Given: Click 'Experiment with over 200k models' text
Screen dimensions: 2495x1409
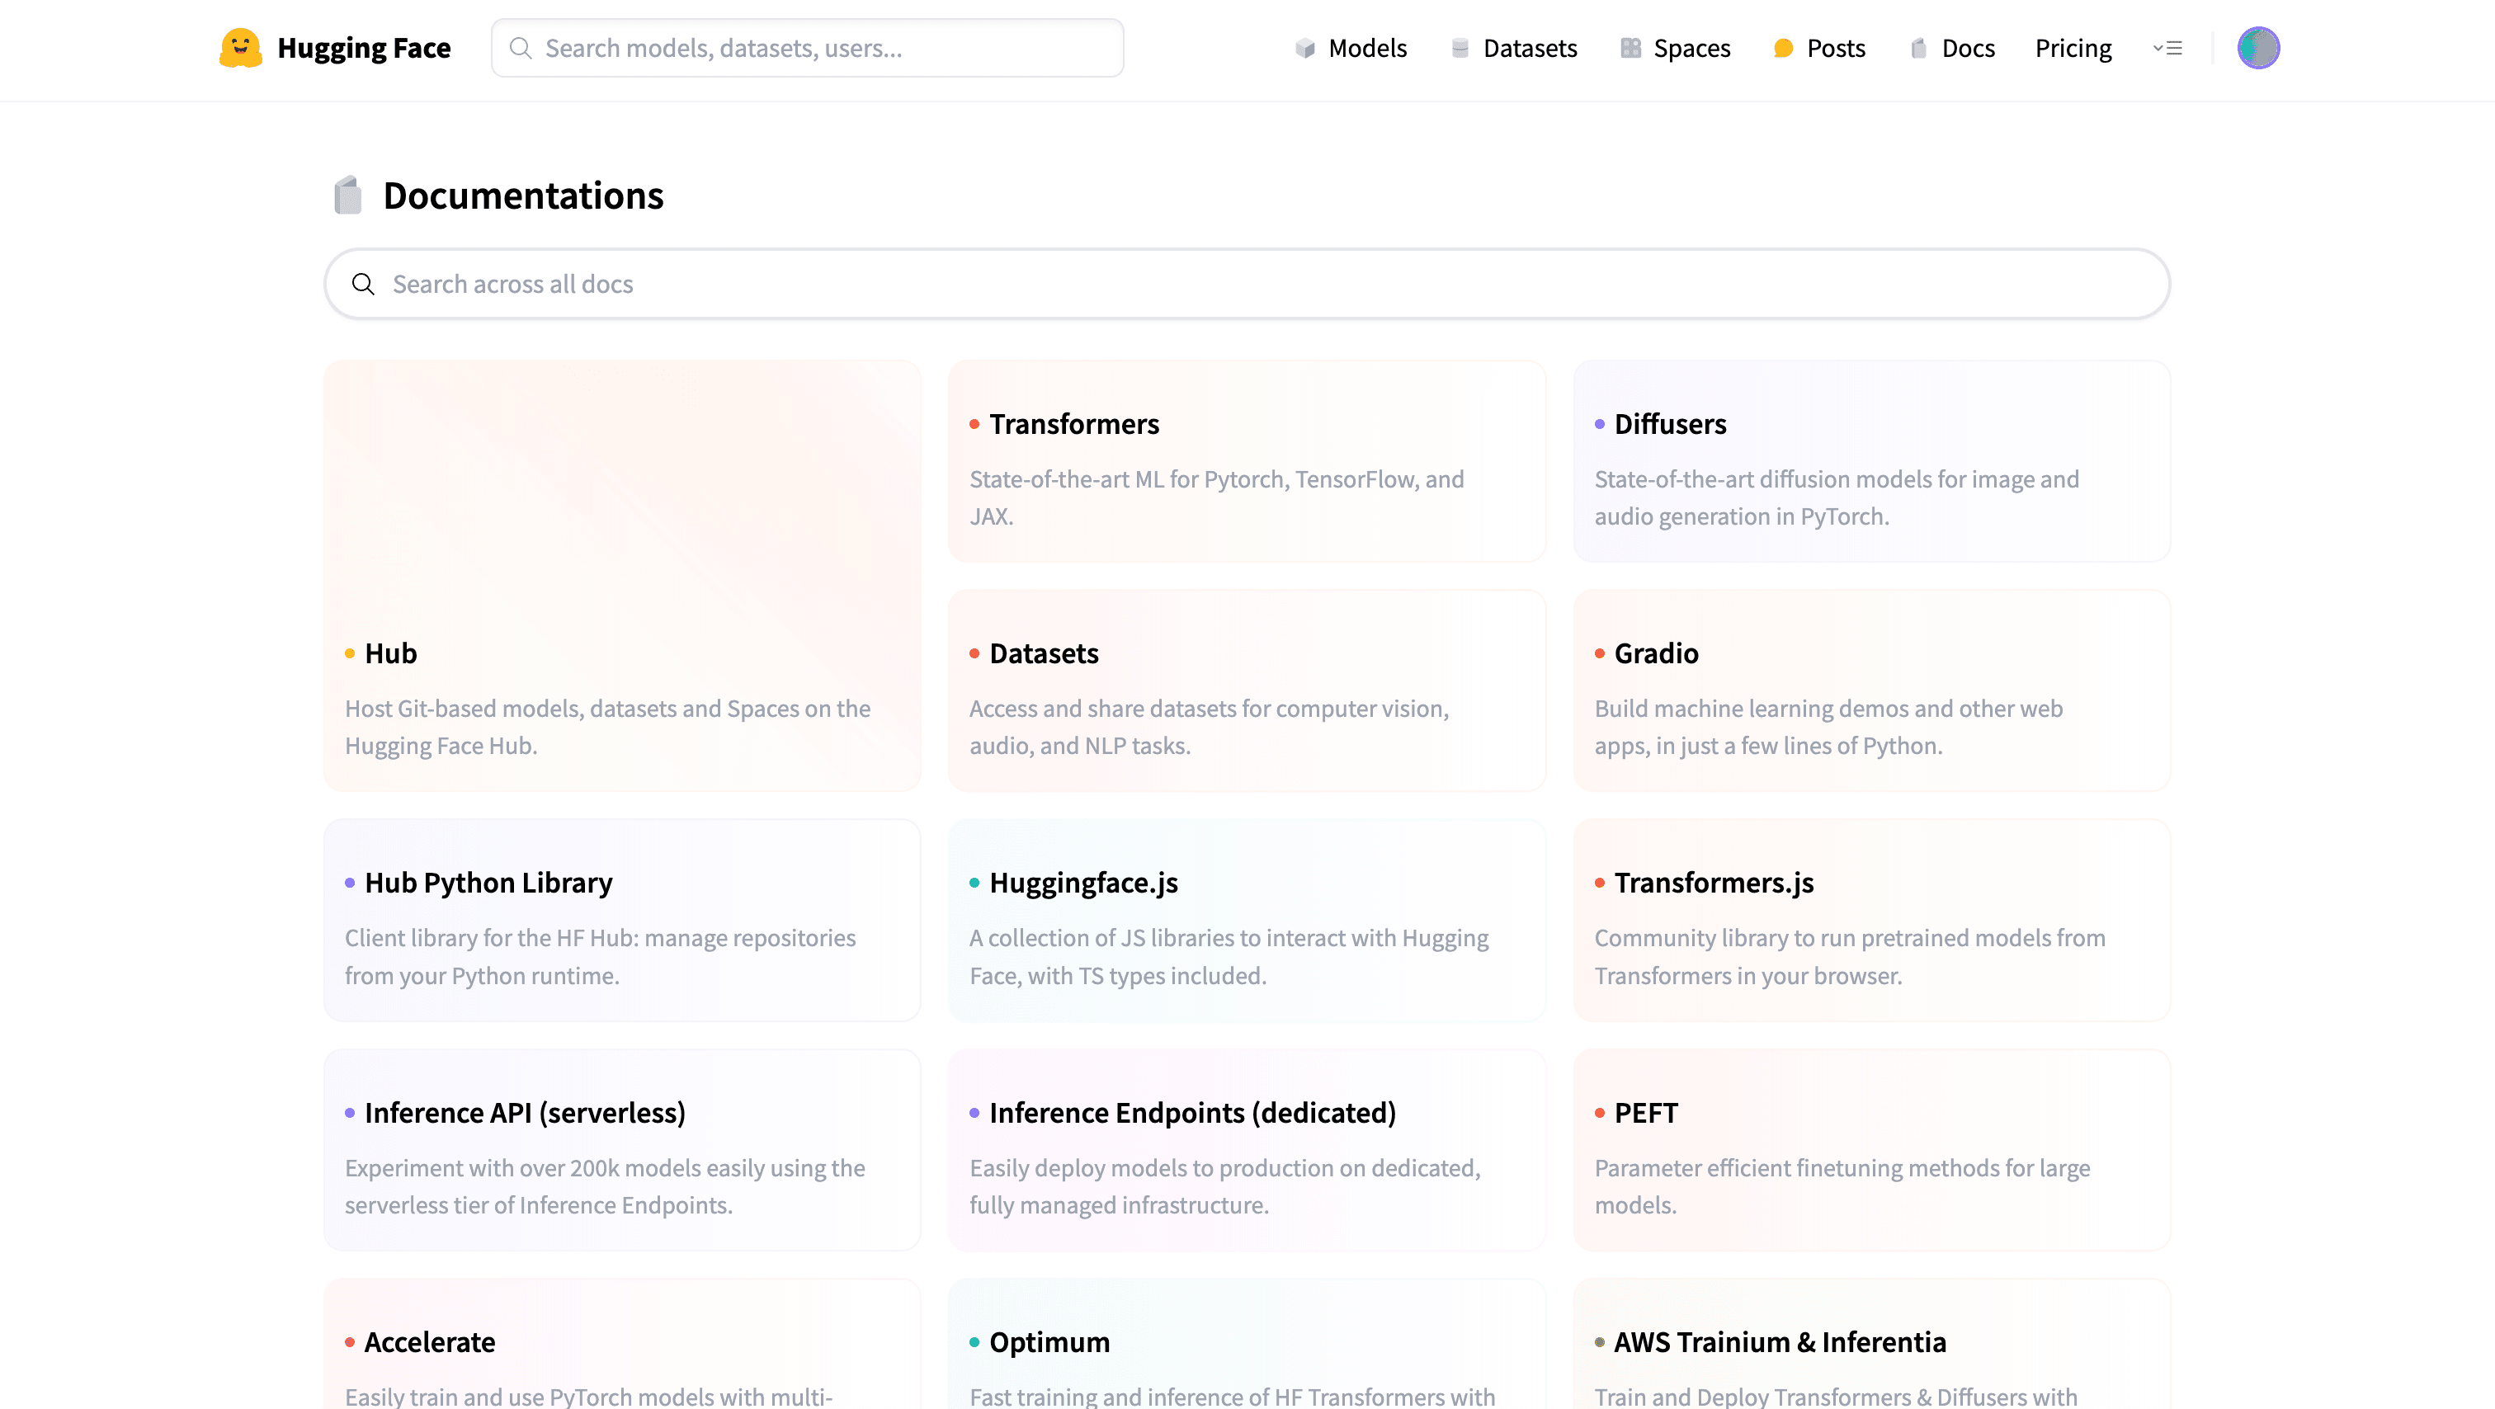Looking at the screenshot, I should coord(605,1186).
